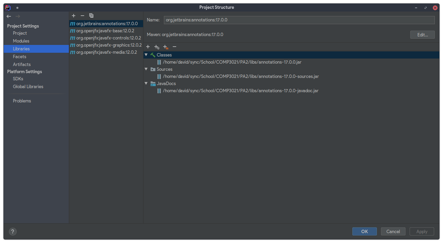Click the library Name input field
Viewport: 443px width, 243px height.
click(299, 20)
